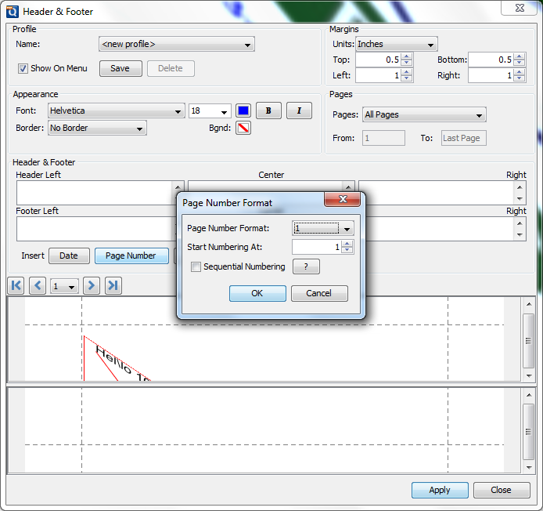Click Save profile button
The image size is (543, 511).
[120, 68]
